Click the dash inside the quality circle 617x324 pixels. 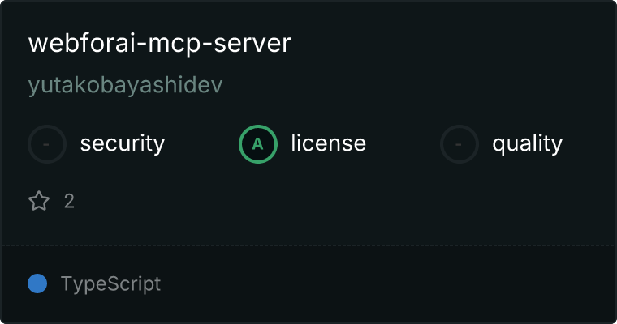tap(459, 144)
